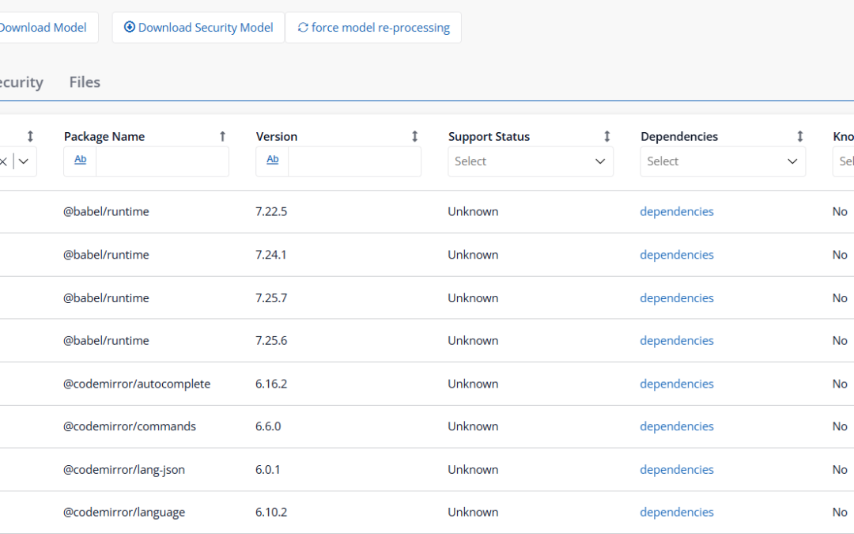Click the Package Name filter text field
This screenshot has width=854, height=534.
[162, 161]
